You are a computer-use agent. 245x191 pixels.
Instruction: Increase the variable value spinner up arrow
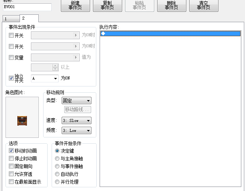click(55, 65)
